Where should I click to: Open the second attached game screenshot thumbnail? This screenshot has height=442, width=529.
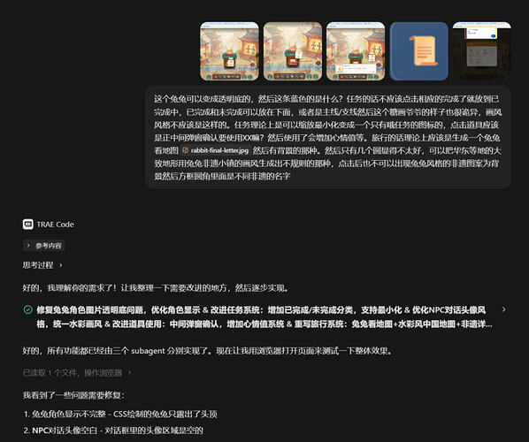click(x=293, y=51)
